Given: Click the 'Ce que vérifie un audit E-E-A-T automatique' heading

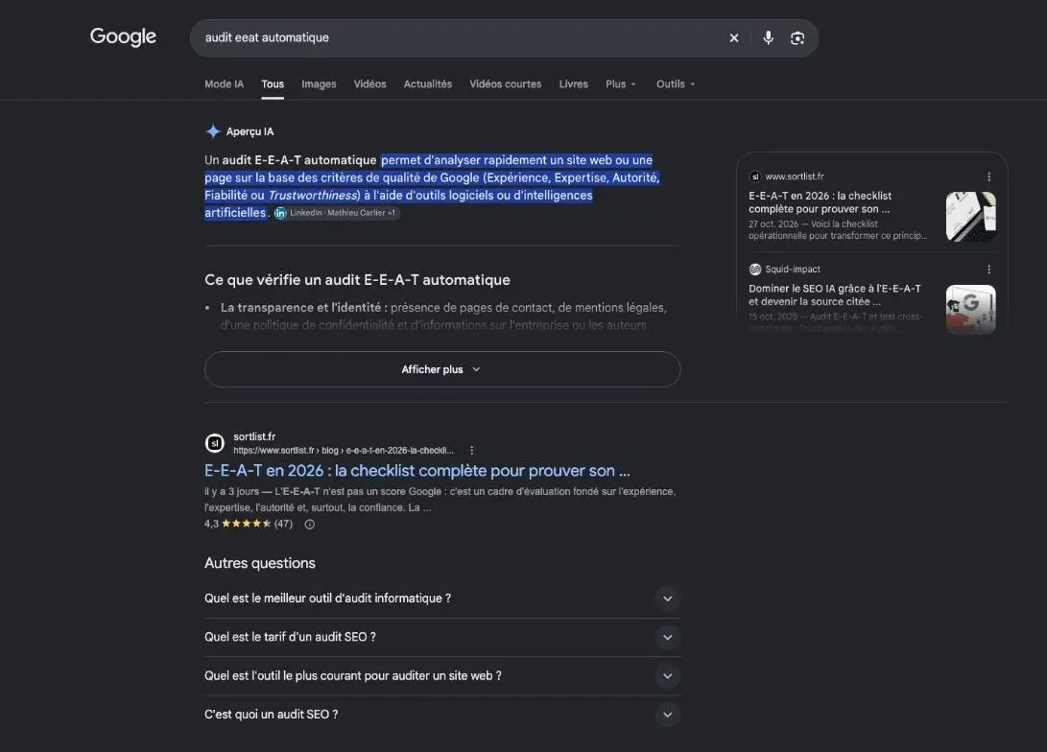Looking at the screenshot, I should [x=357, y=279].
